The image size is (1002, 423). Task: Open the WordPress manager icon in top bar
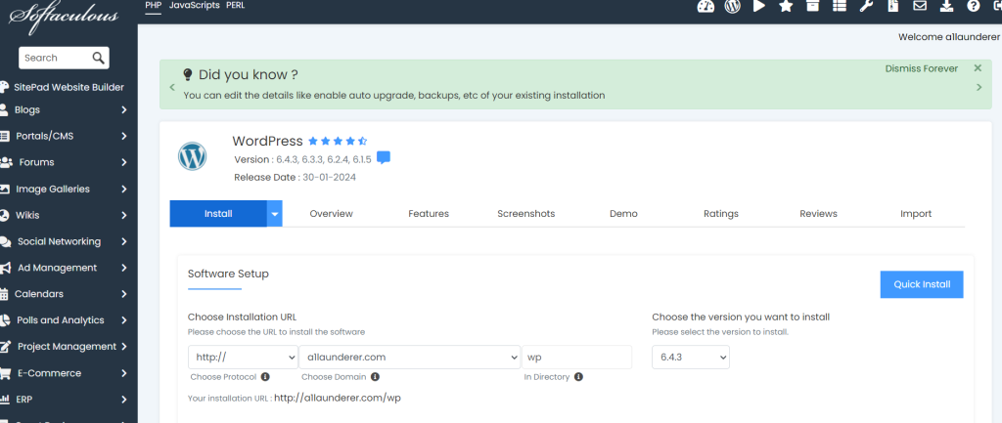pos(732,7)
